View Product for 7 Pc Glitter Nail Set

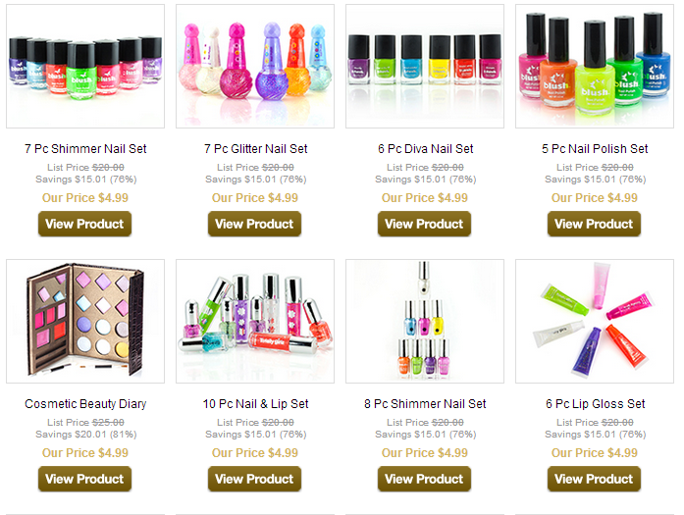254,224
